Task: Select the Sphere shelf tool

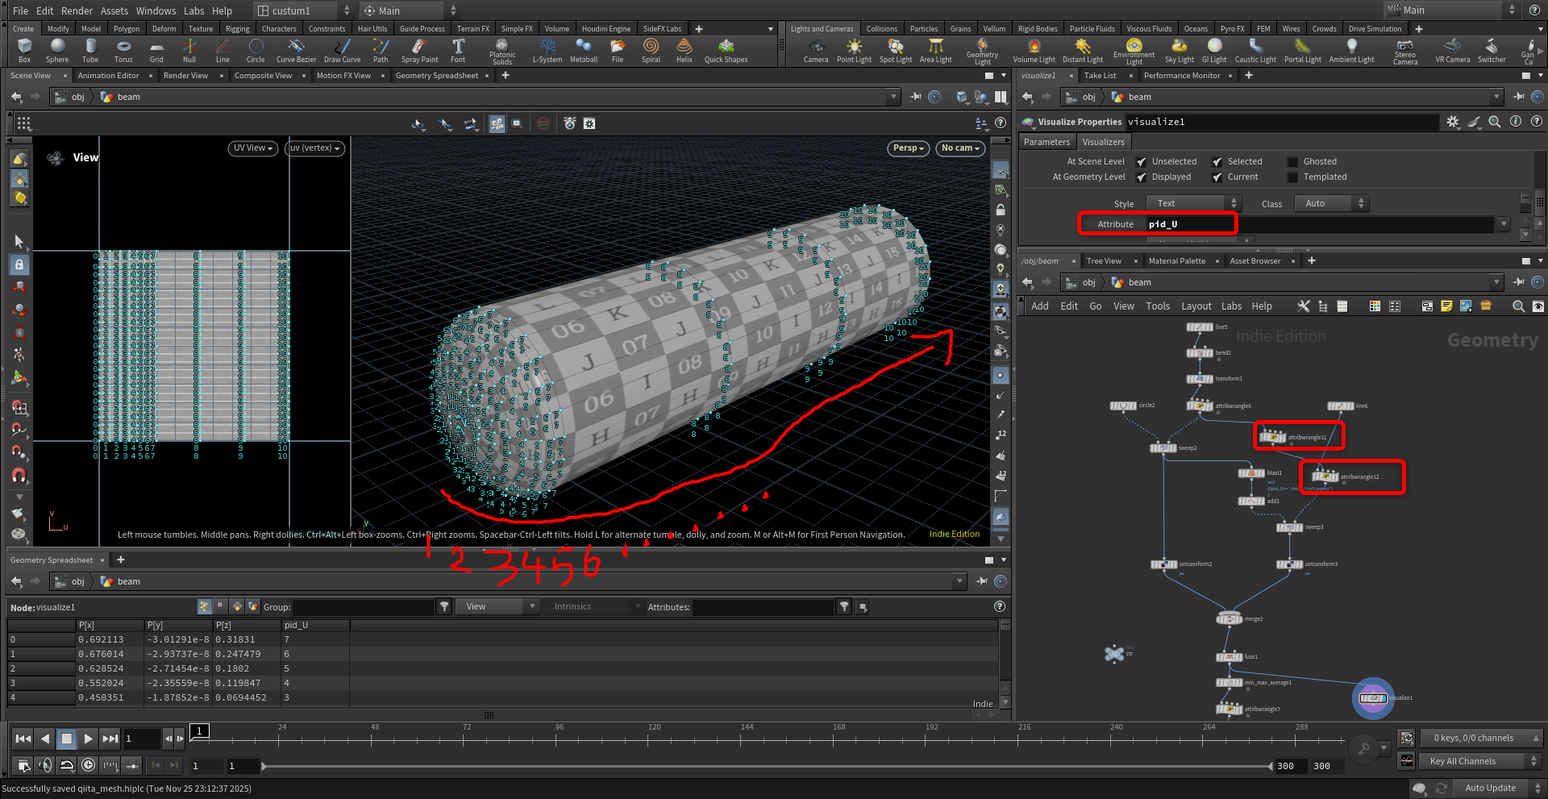Action: (x=56, y=50)
